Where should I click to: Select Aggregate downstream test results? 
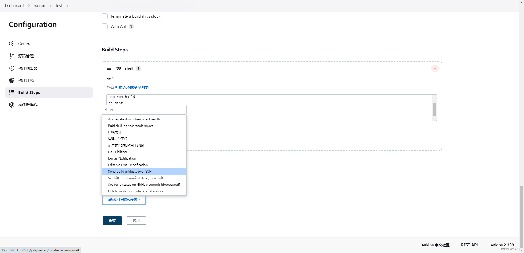click(144, 119)
